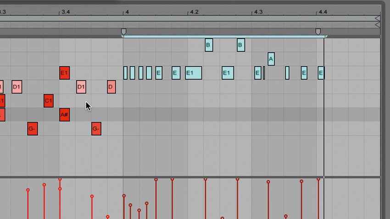Click the loop end marker near 4.4
390x219 pixels.
click(318, 32)
